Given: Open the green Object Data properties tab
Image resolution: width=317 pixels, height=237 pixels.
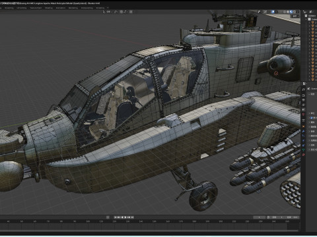Looking at the screenshot, I should point(303,150).
